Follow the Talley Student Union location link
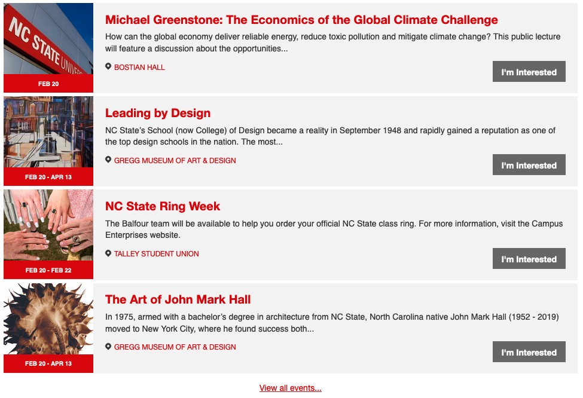This screenshot has width=583, height=398. tap(156, 254)
